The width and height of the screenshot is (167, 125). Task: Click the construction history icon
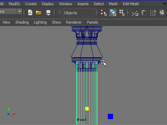pyautogui.click(x=135, y=13)
